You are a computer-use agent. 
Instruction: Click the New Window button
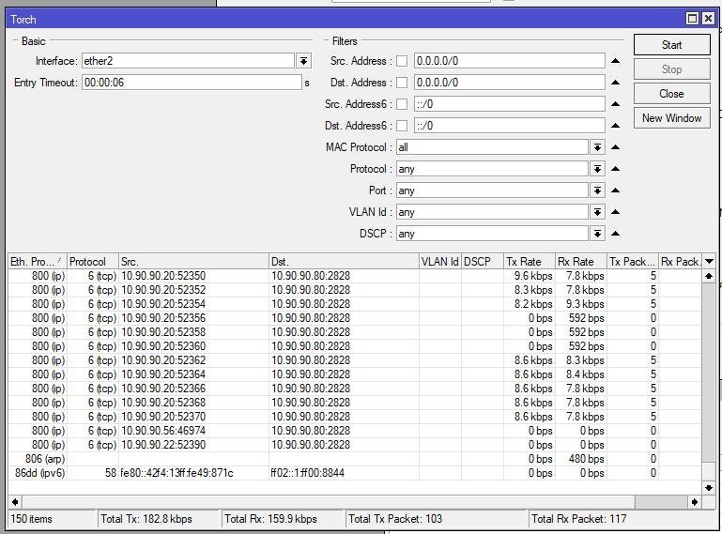point(671,118)
